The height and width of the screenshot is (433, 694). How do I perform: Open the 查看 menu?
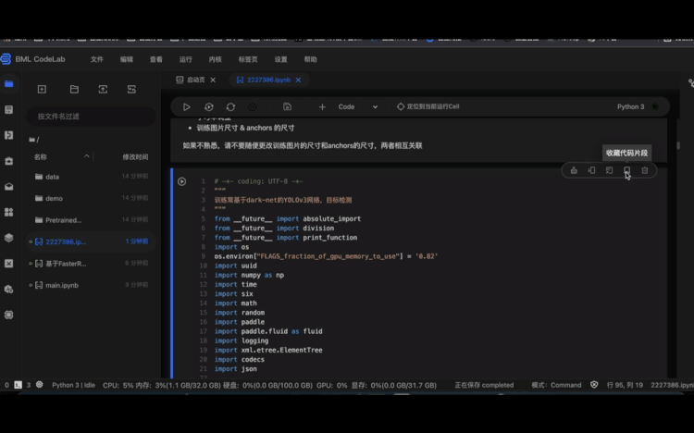(x=155, y=59)
